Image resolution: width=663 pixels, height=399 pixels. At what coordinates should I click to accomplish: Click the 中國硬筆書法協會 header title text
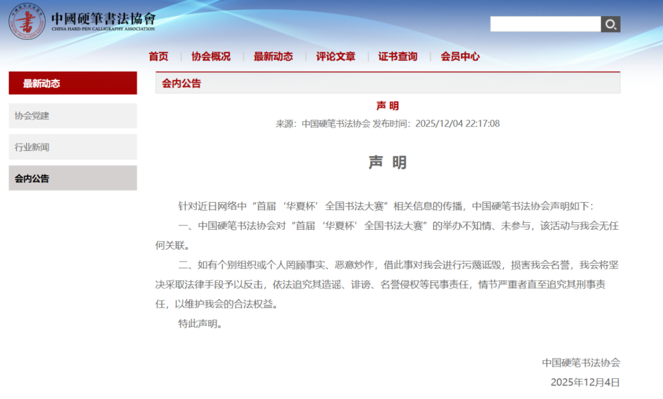tap(103, 18)
